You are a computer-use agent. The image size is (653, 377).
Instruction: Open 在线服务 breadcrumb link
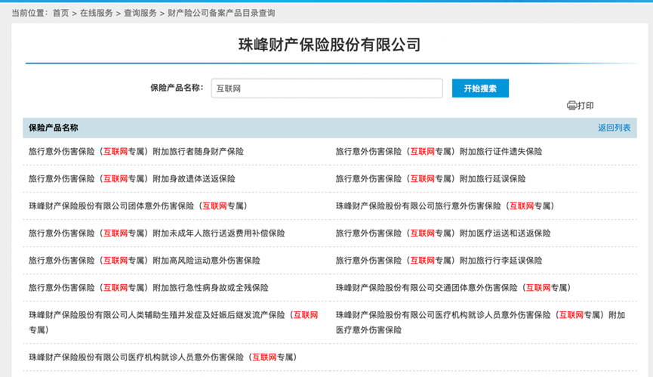(96, 14)
